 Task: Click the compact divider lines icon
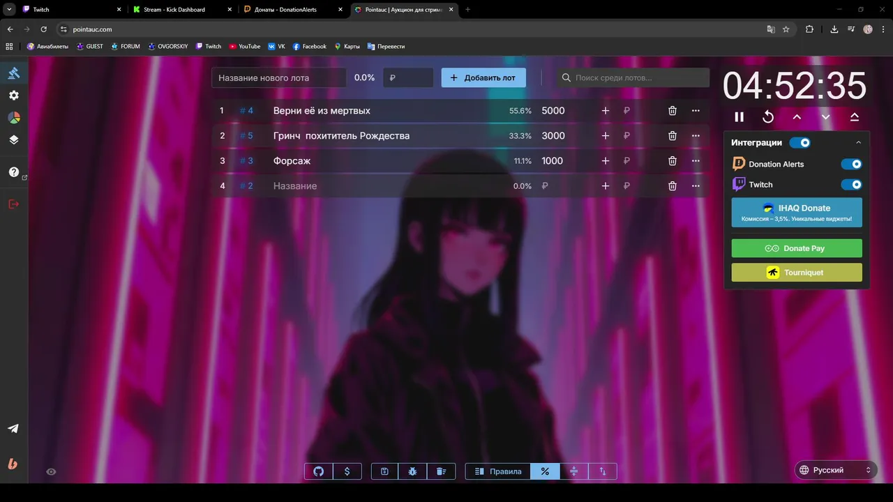pyautogui.click(x=574, y=471)
